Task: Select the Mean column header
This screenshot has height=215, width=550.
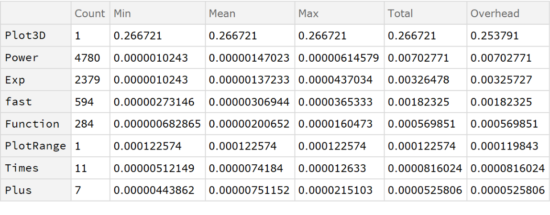Action: pos(222,14)
